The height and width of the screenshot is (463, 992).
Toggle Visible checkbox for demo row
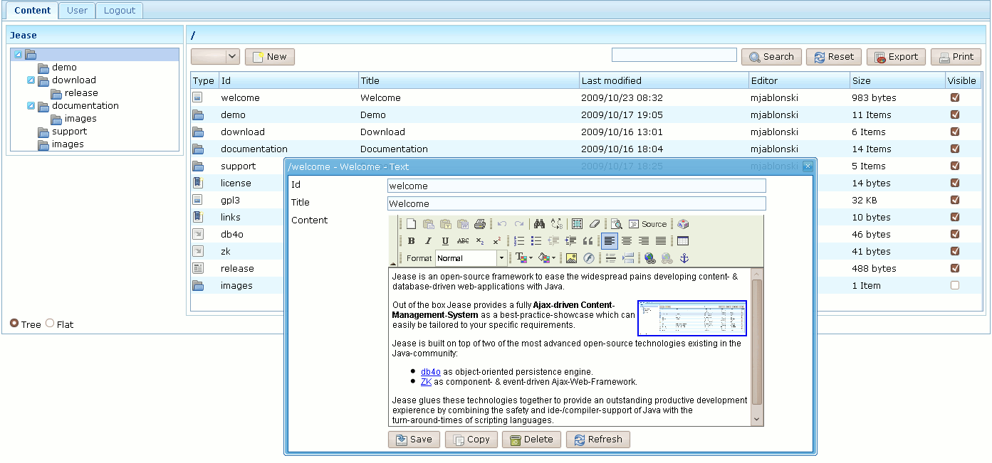click(955, 115)
